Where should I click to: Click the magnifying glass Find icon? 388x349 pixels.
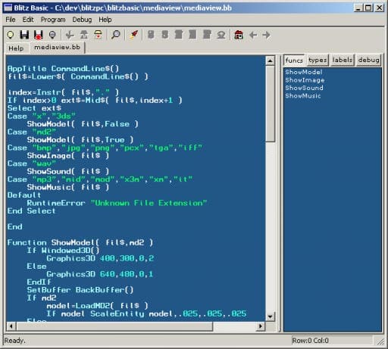point(116,35)
